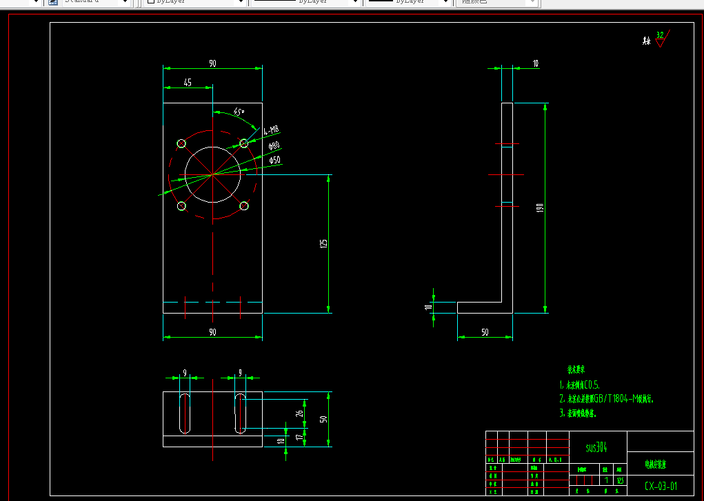Select the 50 depth dimension beside the bottom view
This screenshot has height=501, width=704.
pyautogui.click(x=323, y=419)
